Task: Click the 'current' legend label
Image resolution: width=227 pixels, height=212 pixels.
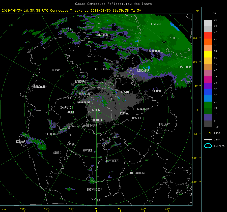Action: (219, 146)
